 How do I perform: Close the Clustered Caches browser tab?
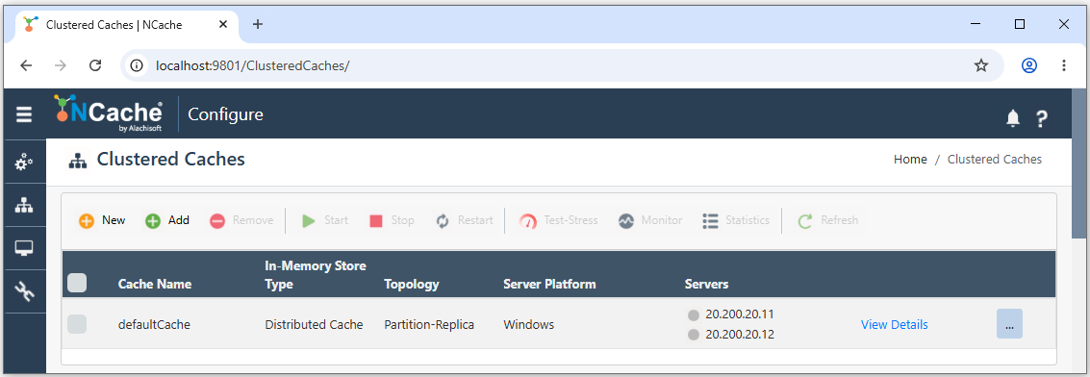tap(223, 24)
